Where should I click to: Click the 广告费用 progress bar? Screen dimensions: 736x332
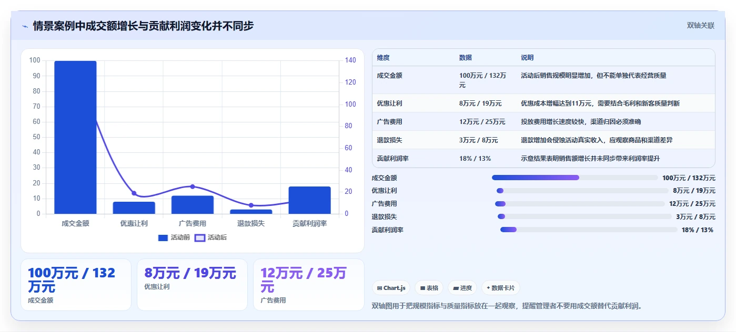coord(580,204)
